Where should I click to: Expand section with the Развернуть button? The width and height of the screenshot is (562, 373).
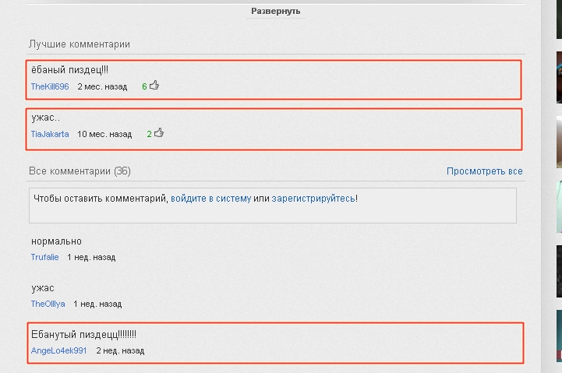pyautogui.click(x=275, y=12)
